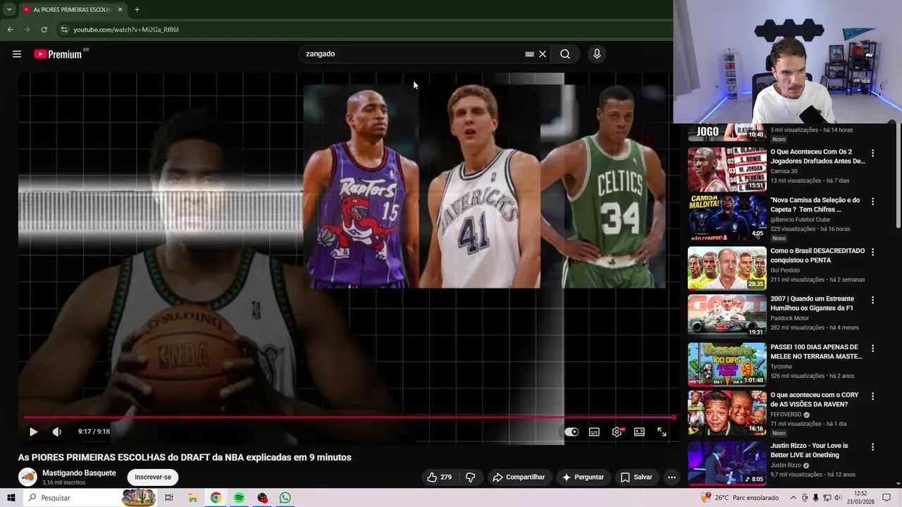Click the search field containing 'zangado'
This screenshot has height=507, width=902.
click(x=412, y=54)
